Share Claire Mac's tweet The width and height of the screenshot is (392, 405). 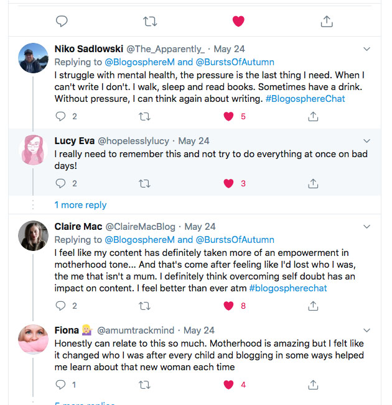(x=313, y=306)
